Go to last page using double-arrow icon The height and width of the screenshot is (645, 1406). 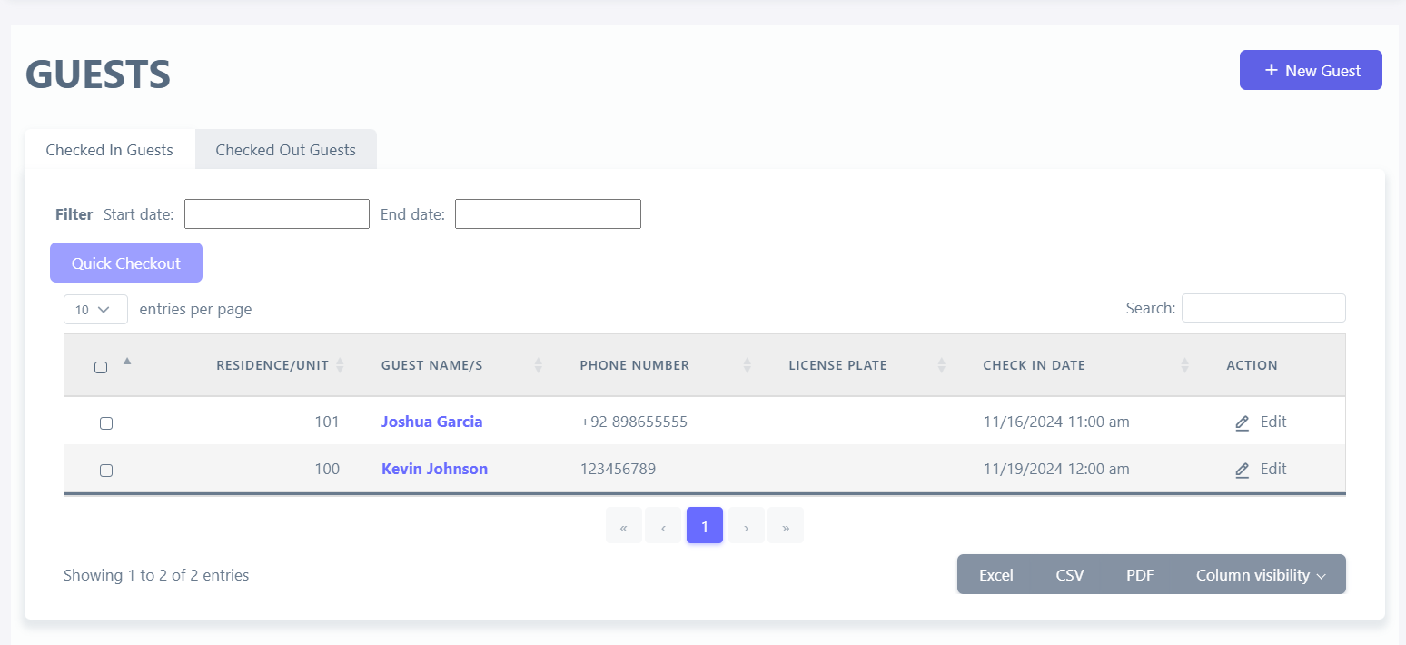coord(785,526)
